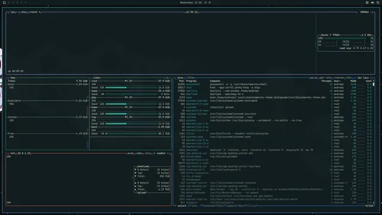Click the first update icon beside the clock
The width and height of the screenshot is (382, 215).
[x=205, y=2]
